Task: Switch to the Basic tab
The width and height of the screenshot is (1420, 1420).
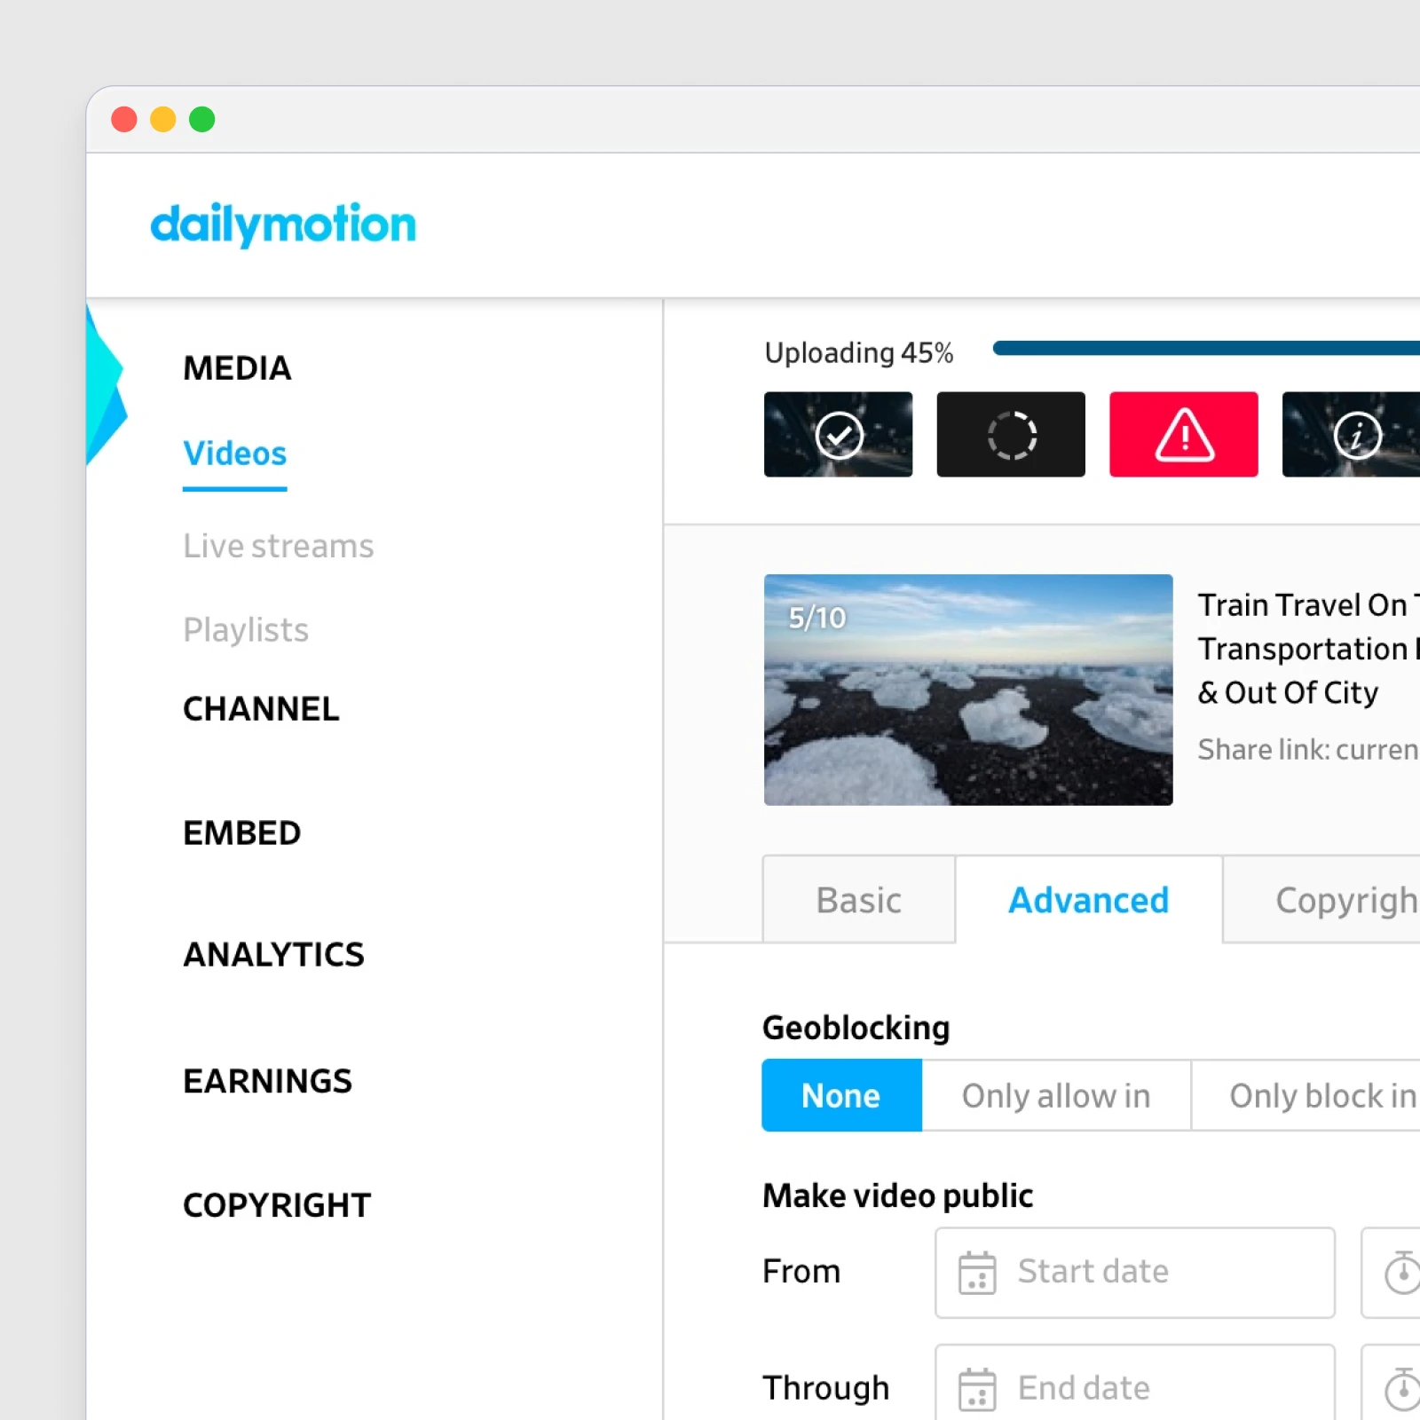Action: [858, 900]
